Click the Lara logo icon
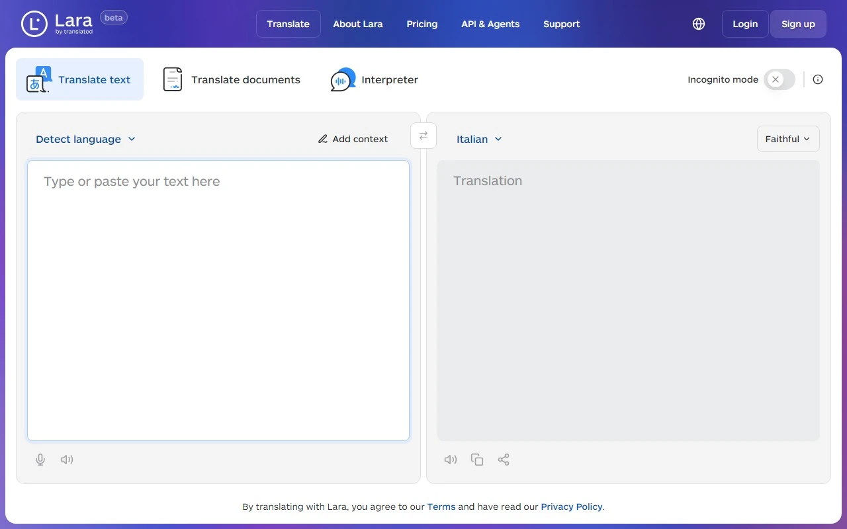The height and width of the screenshot is (529, 847). click(x=34, y=24)
